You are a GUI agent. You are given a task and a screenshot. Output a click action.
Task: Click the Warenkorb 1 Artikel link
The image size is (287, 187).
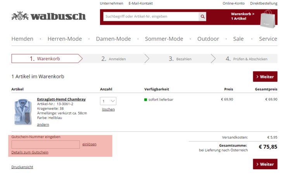(x=242, y=16)
